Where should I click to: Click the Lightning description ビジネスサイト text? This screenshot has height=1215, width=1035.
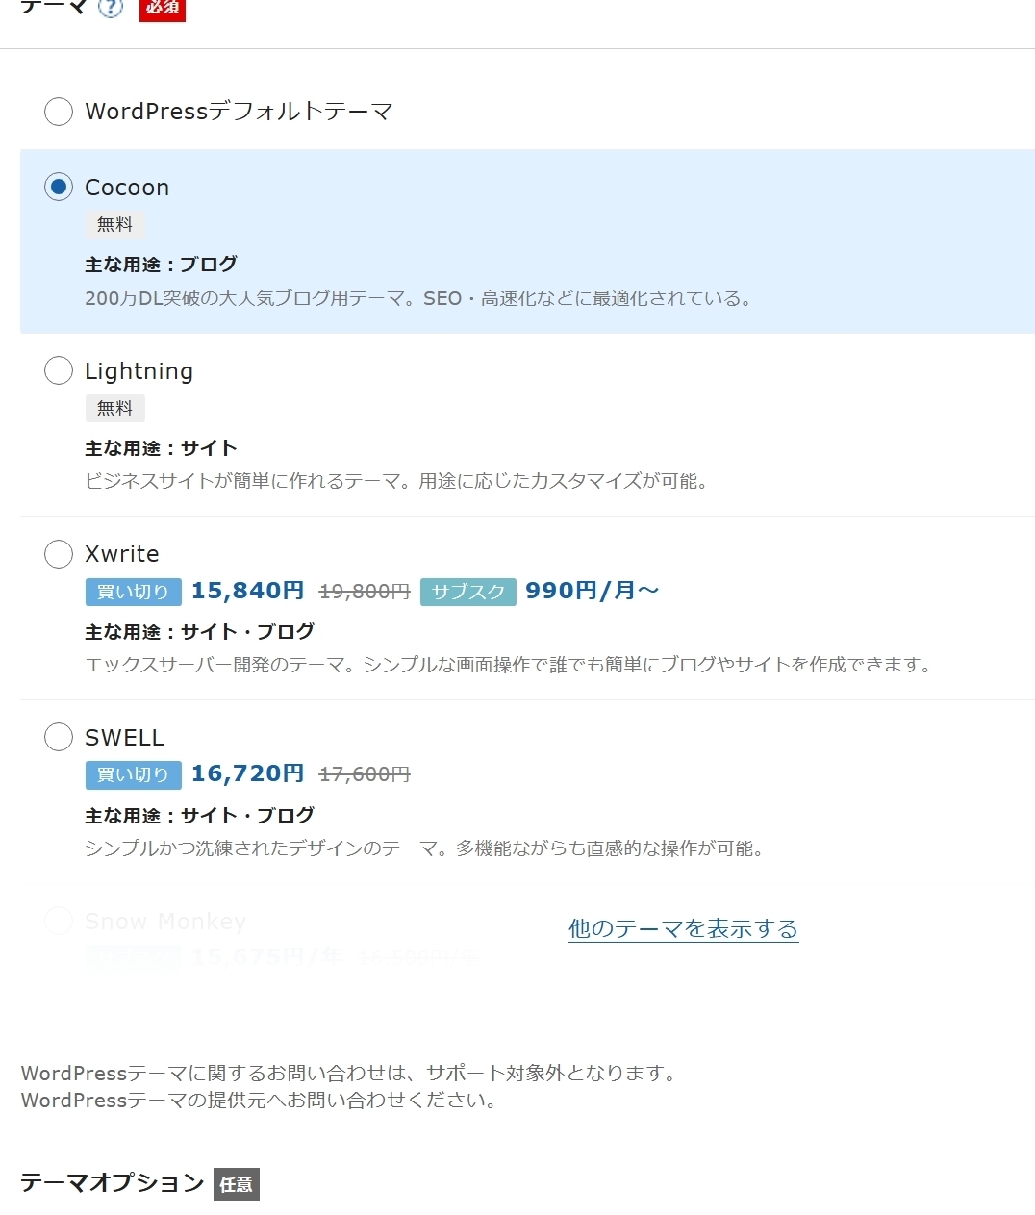398,481
